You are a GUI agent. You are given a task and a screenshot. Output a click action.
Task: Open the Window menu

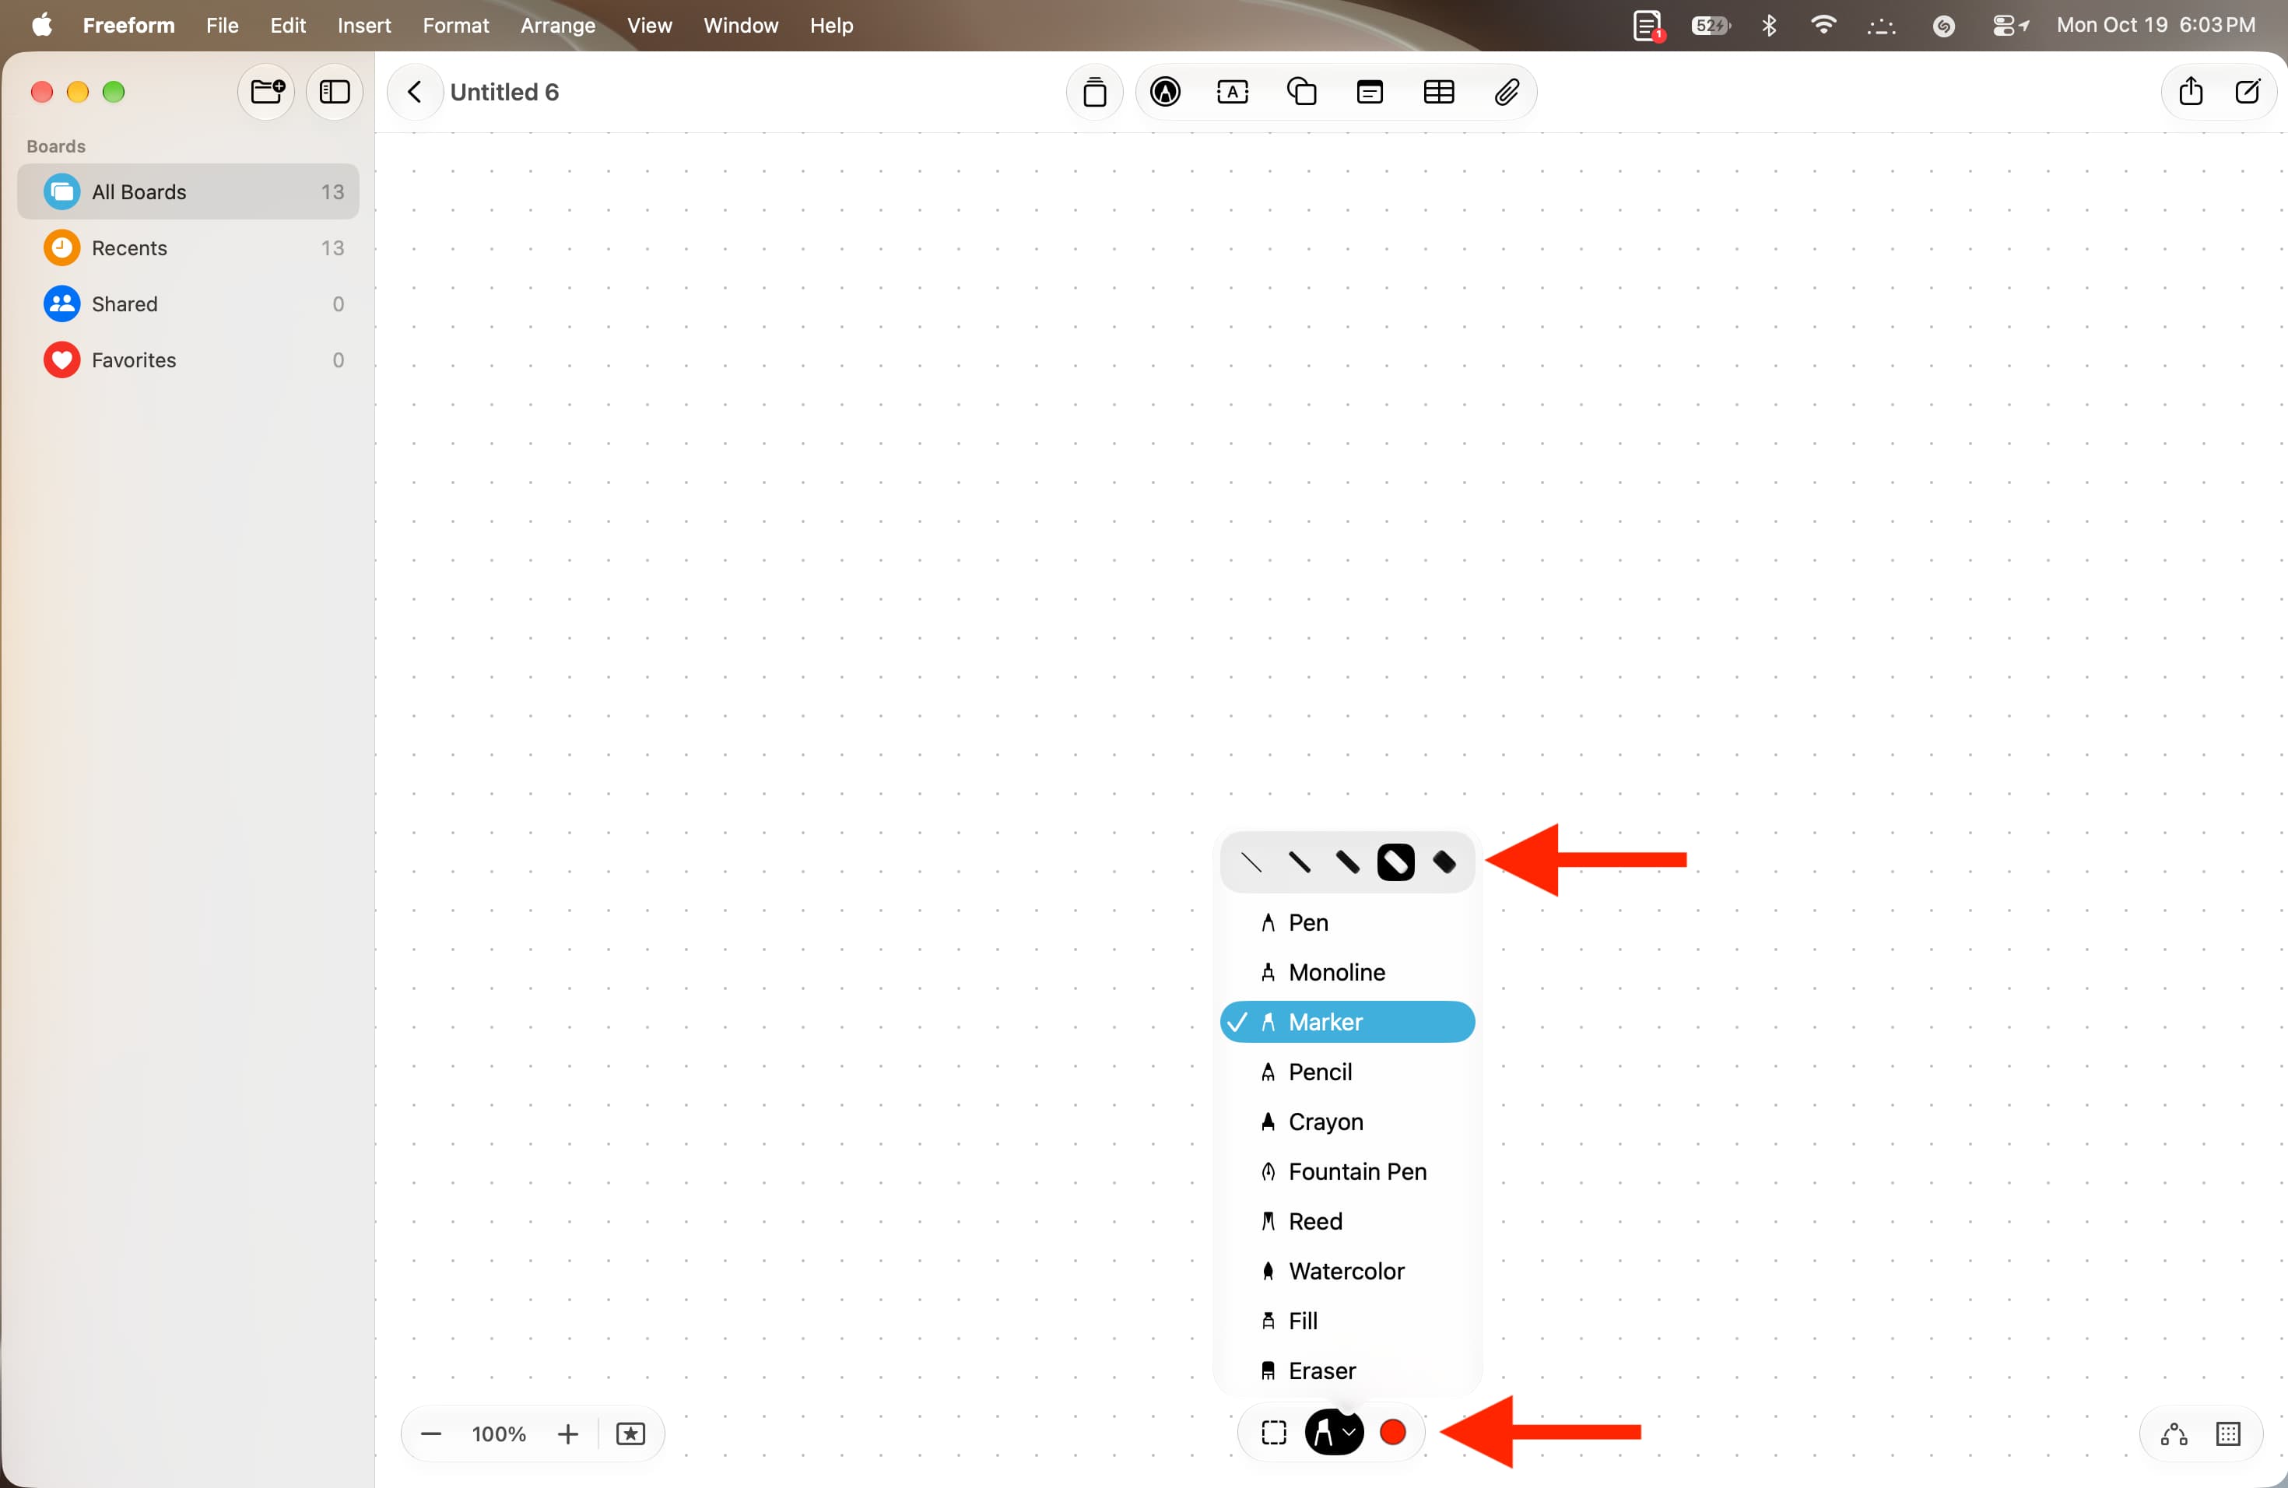tap(740, 26)
